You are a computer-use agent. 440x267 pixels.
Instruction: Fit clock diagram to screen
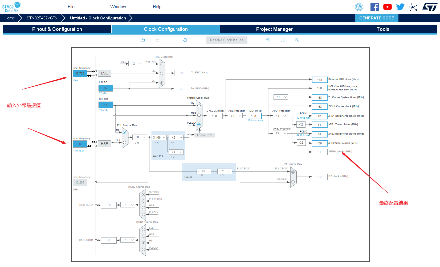(x=283, y=40)
